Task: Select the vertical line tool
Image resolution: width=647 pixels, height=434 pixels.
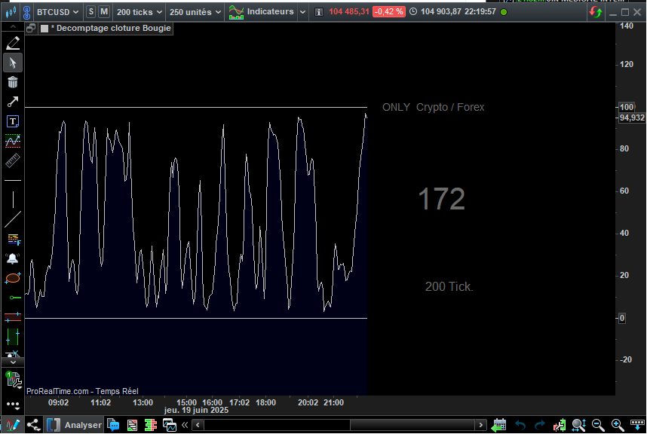Action: click(x=13, y=200)
